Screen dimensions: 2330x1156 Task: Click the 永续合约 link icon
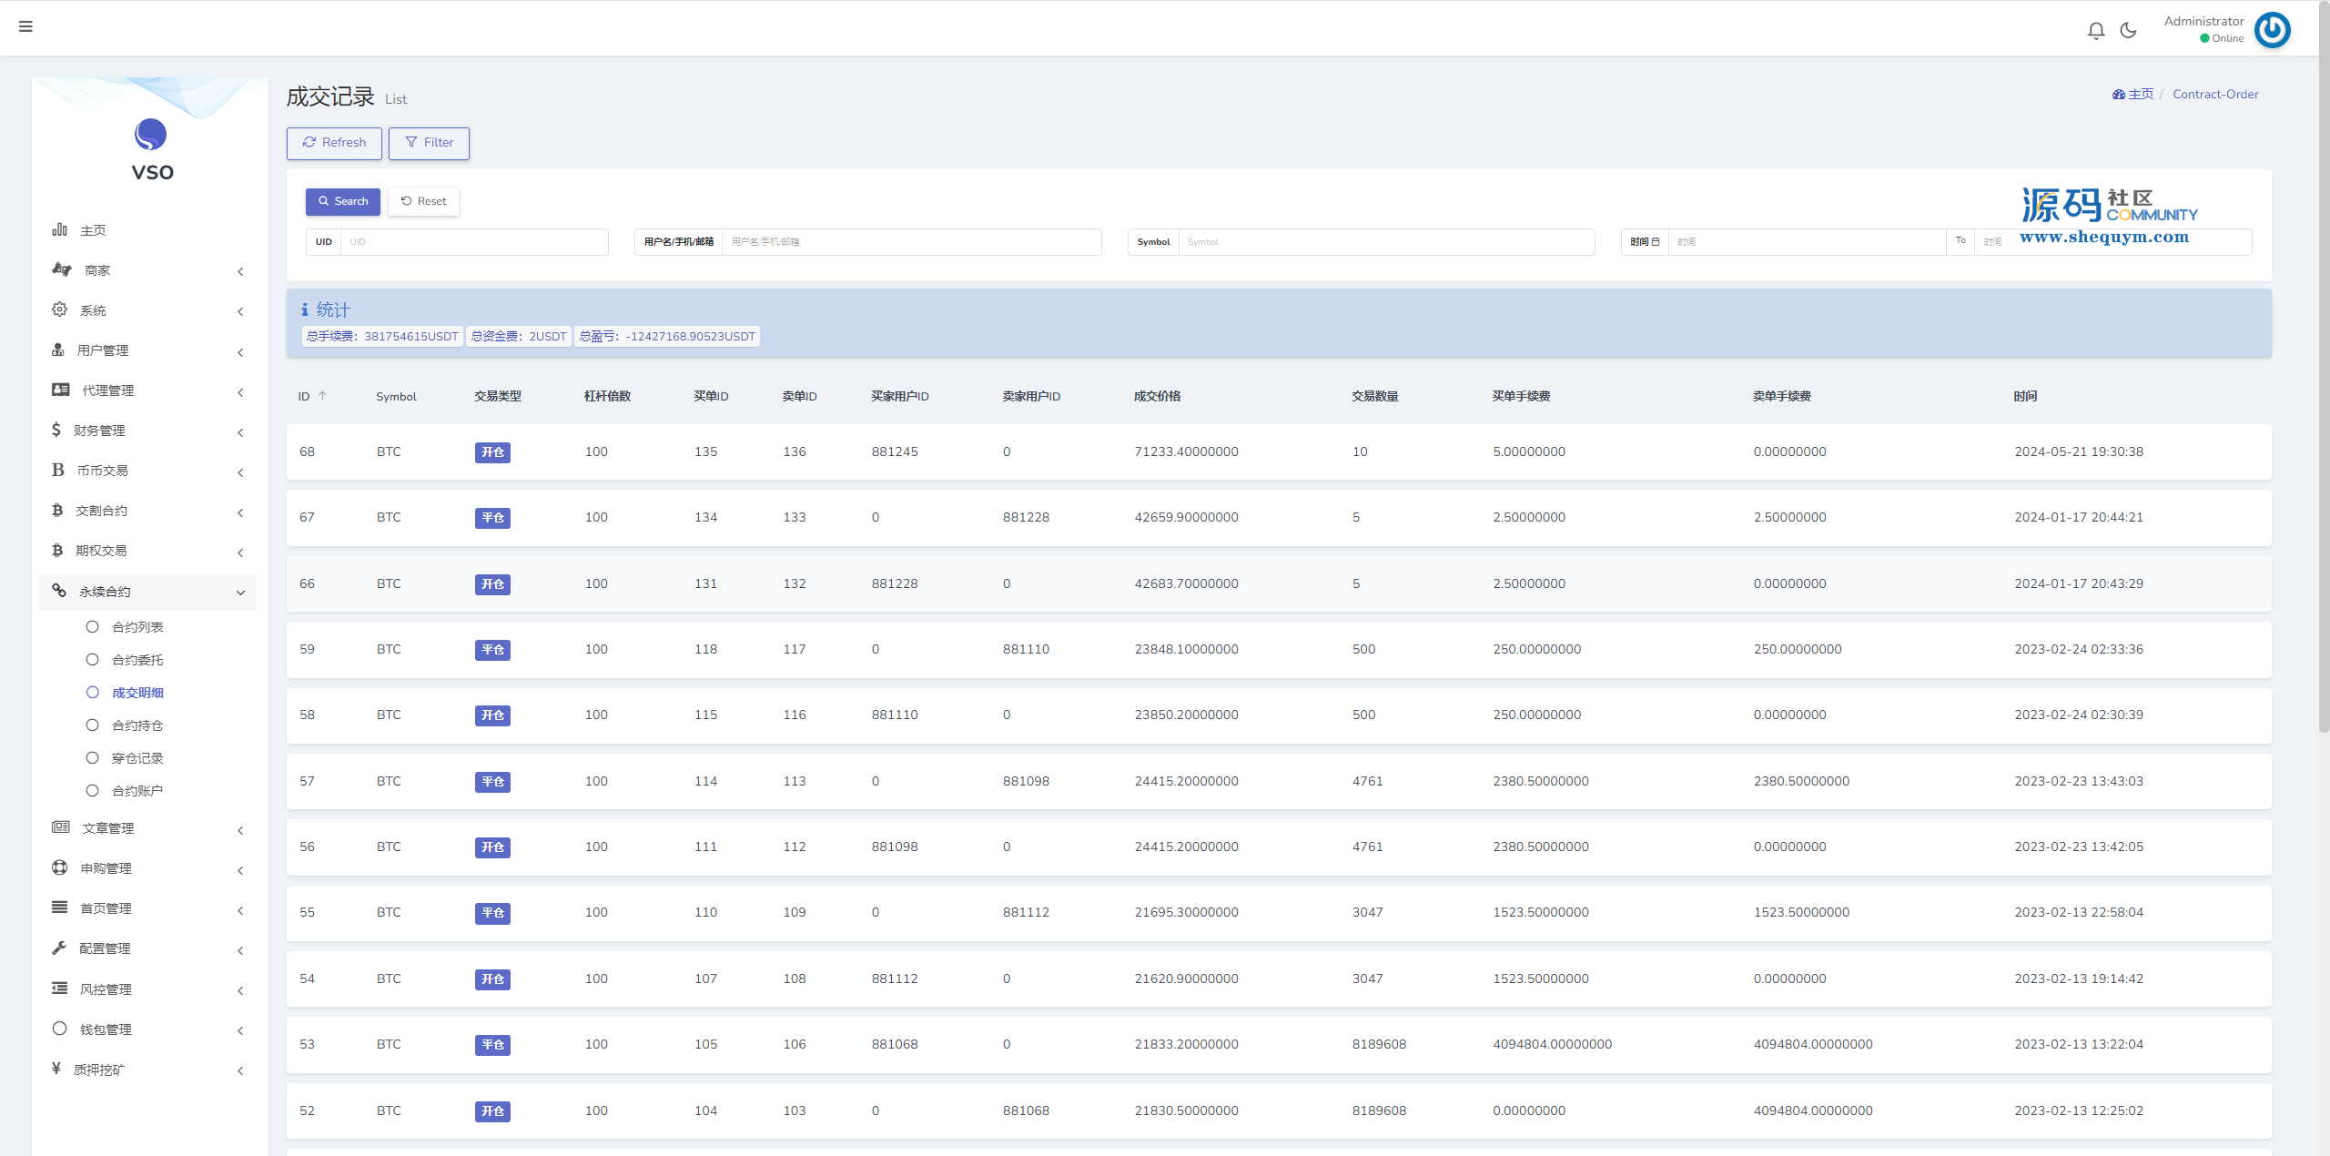point(59,591)
